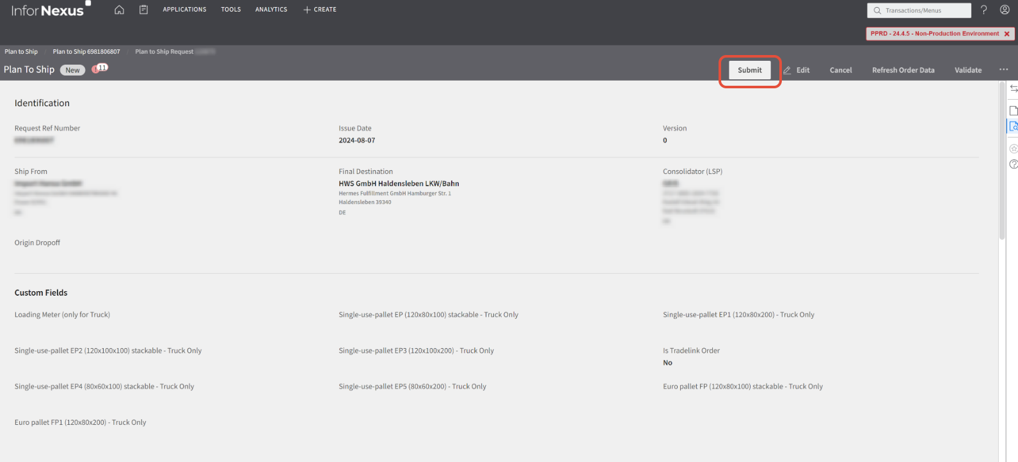The image size is (1018, 462).
Task: Click the Is Tradelink Order value No
Action: click(x=667, y=363)
